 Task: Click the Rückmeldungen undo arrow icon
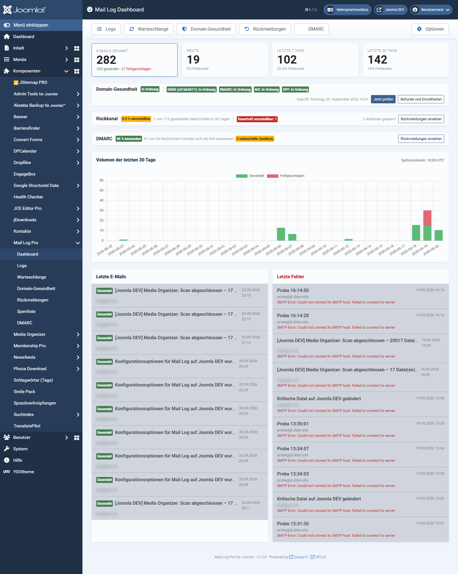click(x=247, y=29)
